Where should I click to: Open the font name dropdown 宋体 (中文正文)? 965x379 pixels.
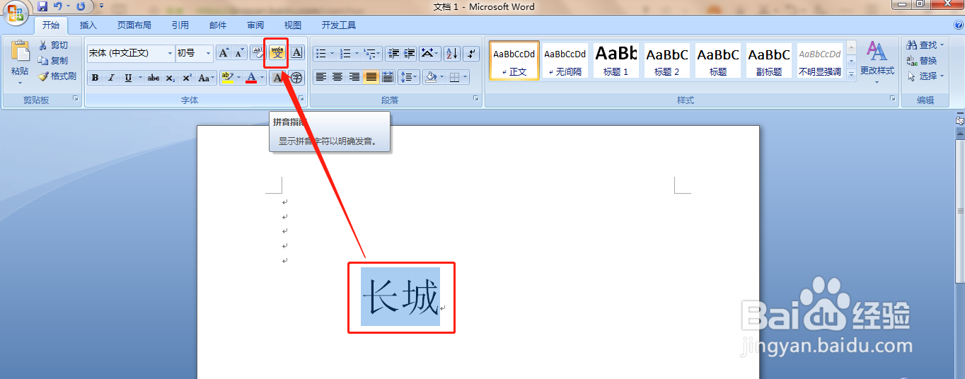pyautogui.click(x=171, y=53)
